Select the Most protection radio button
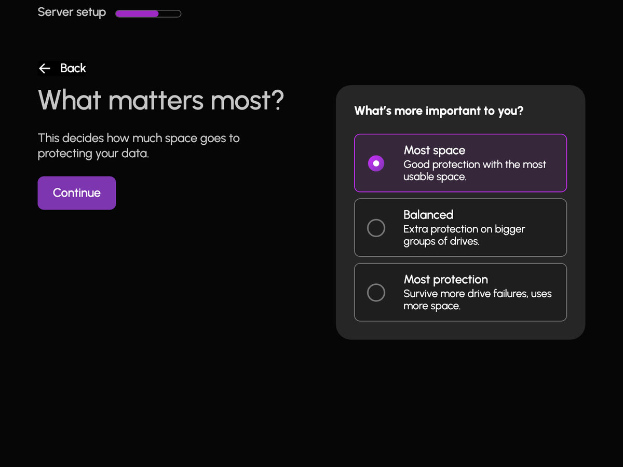 [x=376, y=292]
